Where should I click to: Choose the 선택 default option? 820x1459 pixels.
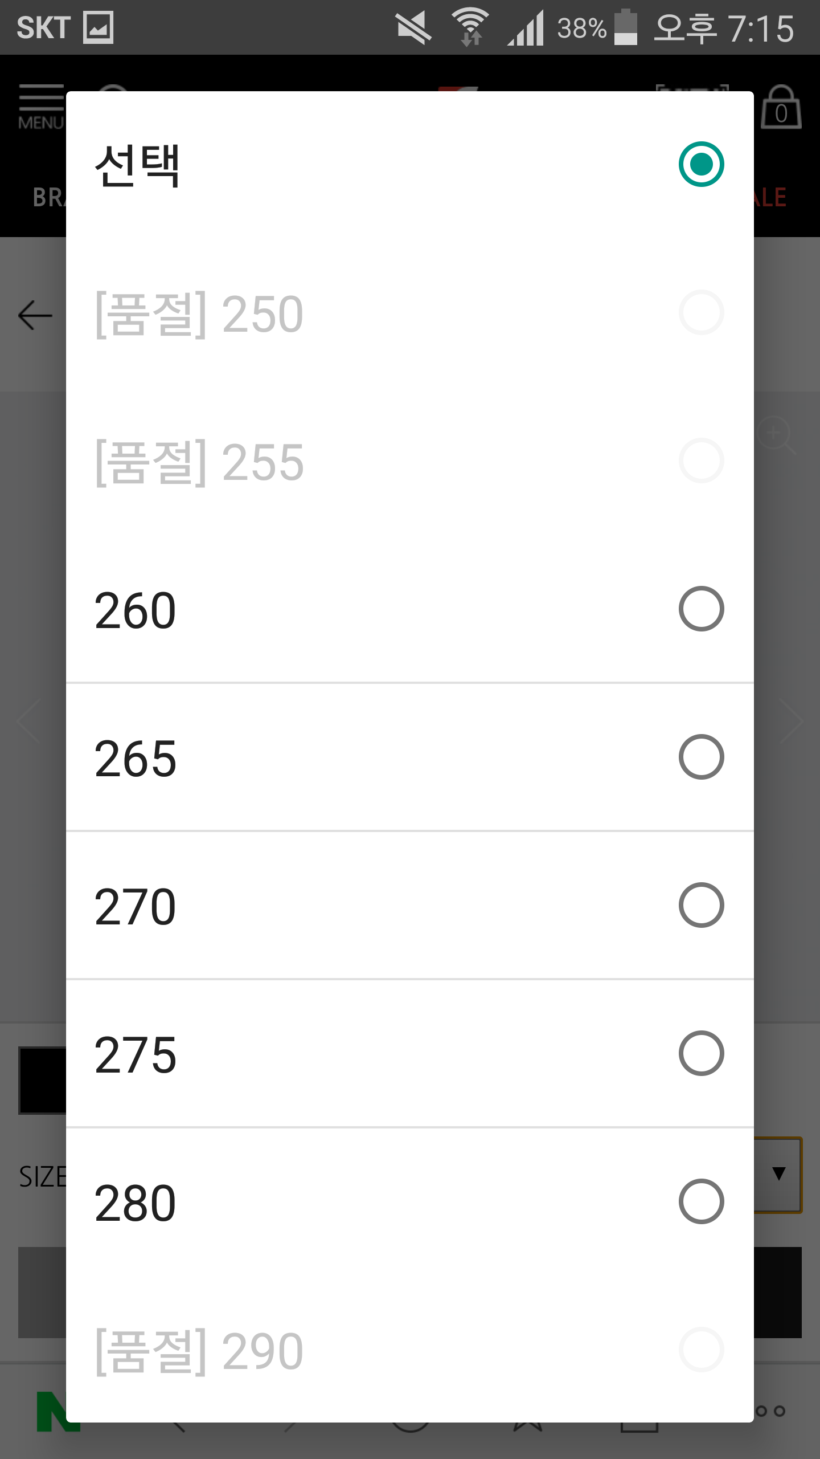(410, 164)
